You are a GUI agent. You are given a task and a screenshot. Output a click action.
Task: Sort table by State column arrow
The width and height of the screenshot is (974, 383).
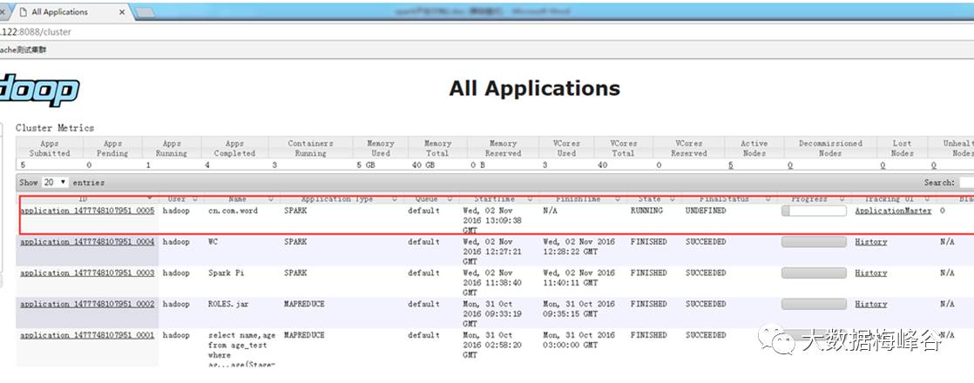pos(673,199)
